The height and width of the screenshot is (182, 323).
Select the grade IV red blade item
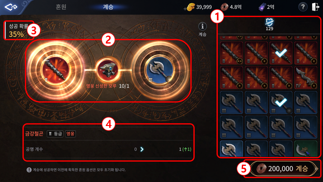[306, 78]
